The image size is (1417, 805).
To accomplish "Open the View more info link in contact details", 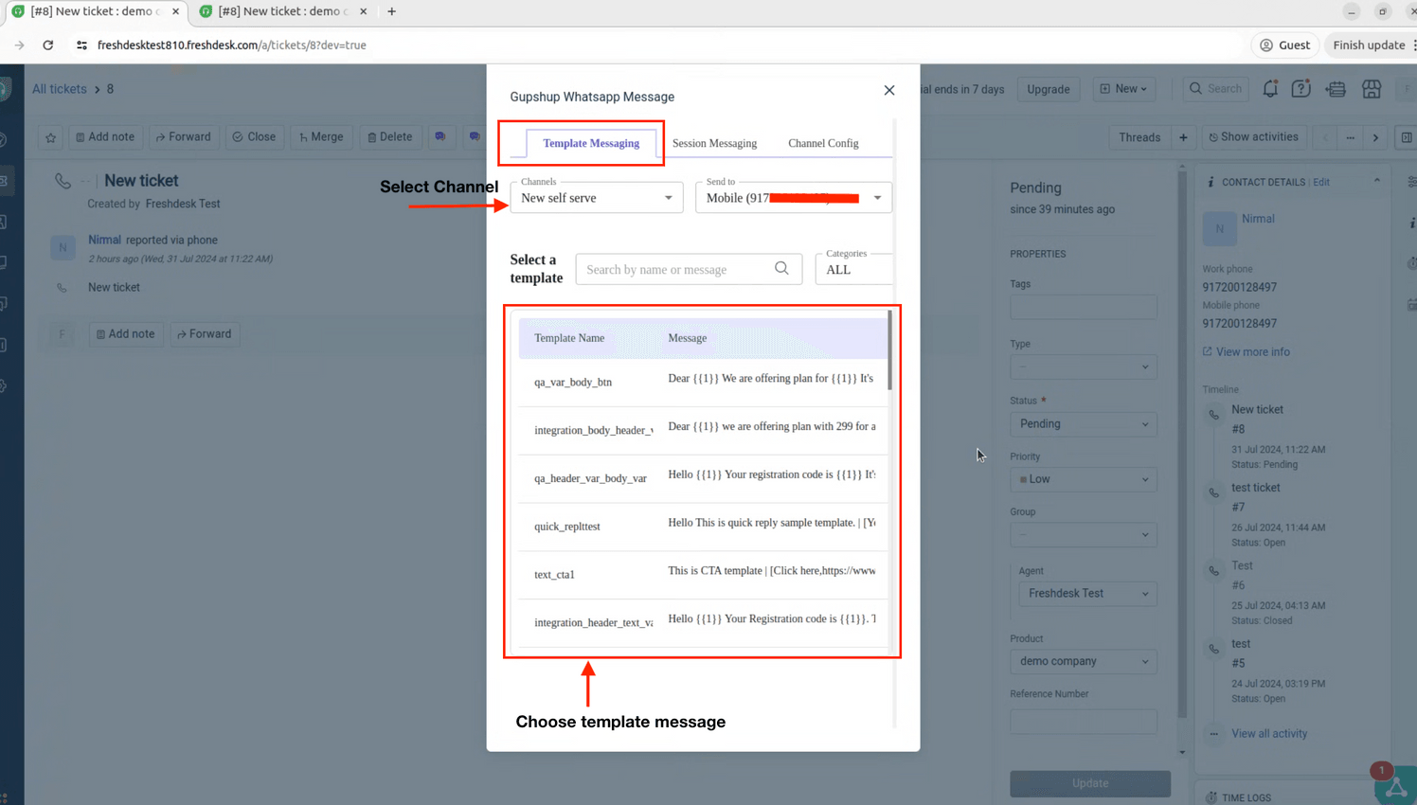I will coord(1252,351).
